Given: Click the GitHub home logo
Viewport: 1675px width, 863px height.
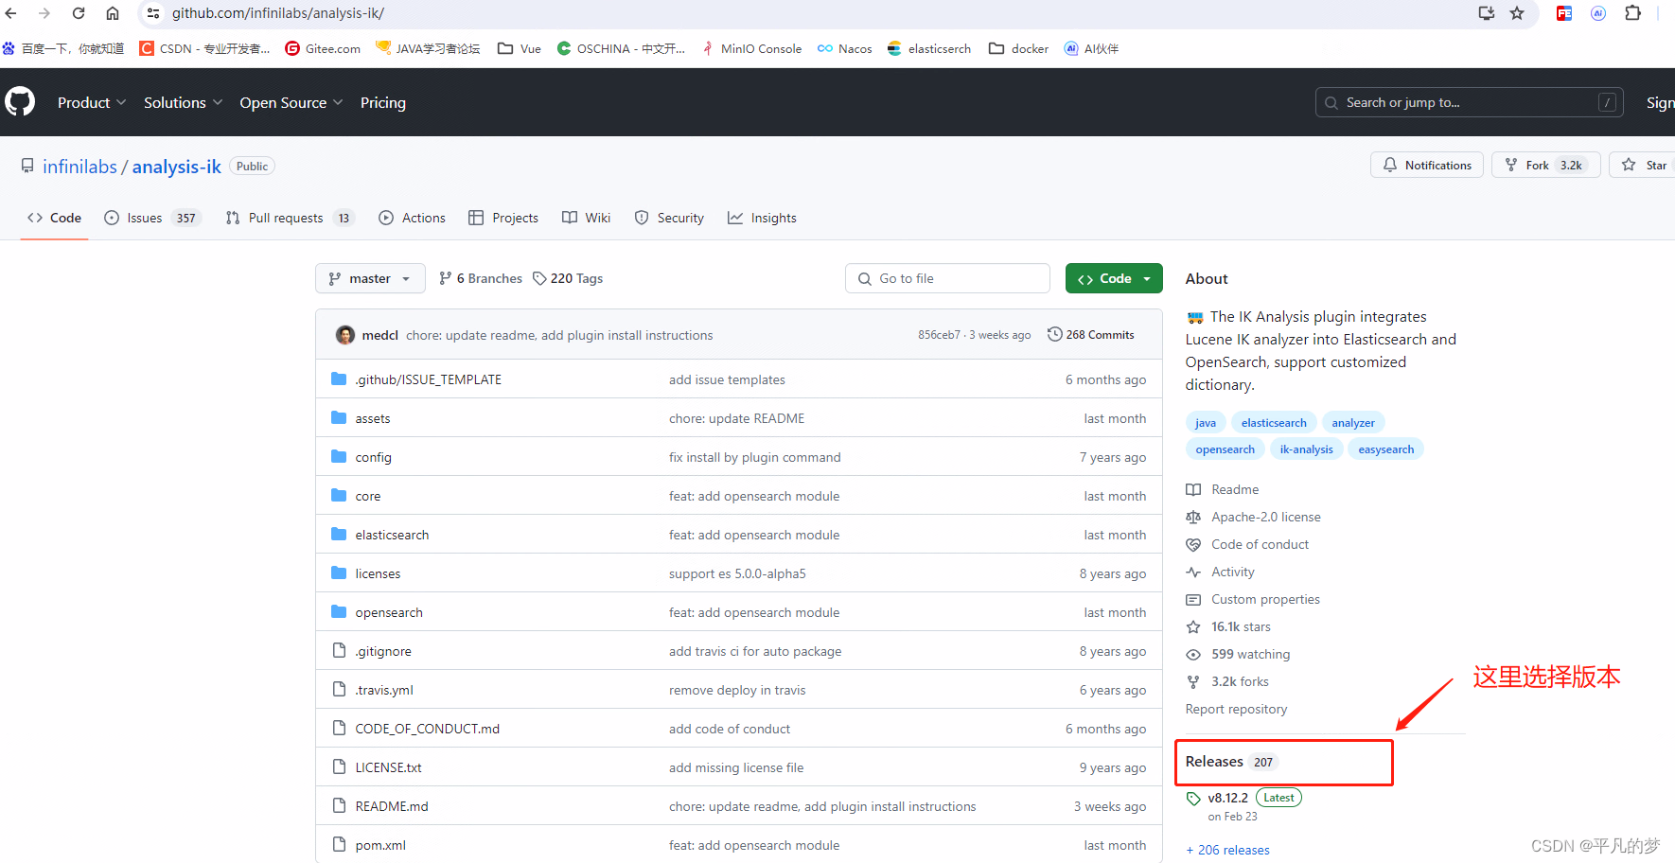Looking at the screenshot, I should coord(20,101).
